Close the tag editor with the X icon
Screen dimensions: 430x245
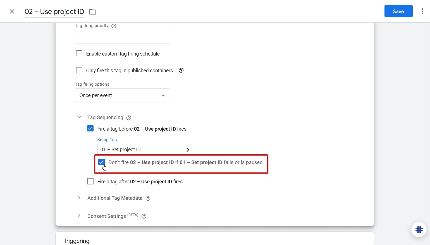point(12,11)
